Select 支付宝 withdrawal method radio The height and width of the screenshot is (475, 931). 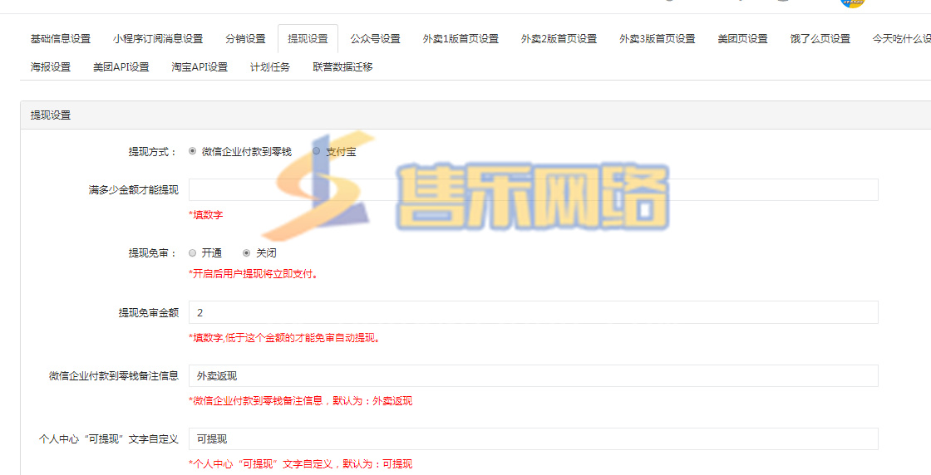[317, 151]
